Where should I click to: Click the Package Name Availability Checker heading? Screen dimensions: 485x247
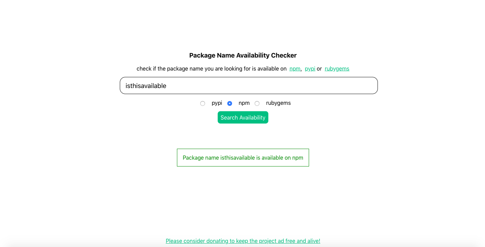pos(243,55)
